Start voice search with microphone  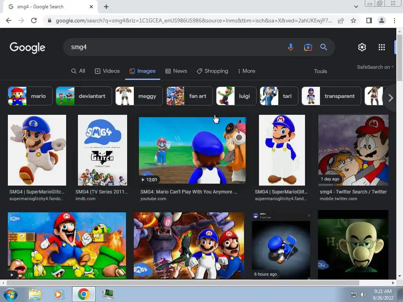291,47
